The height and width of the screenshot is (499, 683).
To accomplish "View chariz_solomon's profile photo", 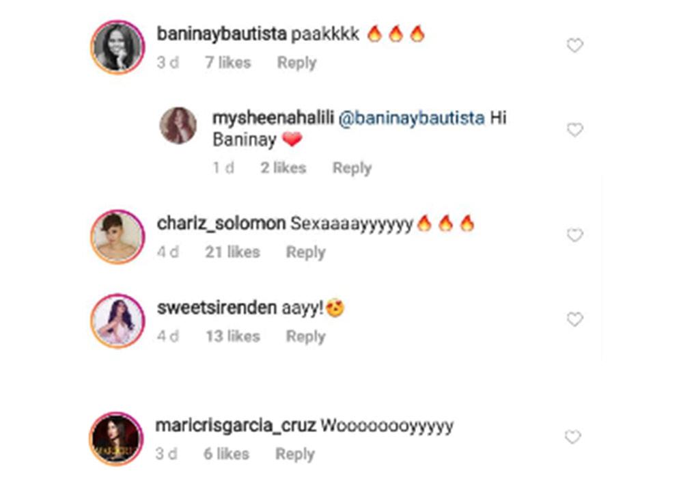I will tap(117, 236).
